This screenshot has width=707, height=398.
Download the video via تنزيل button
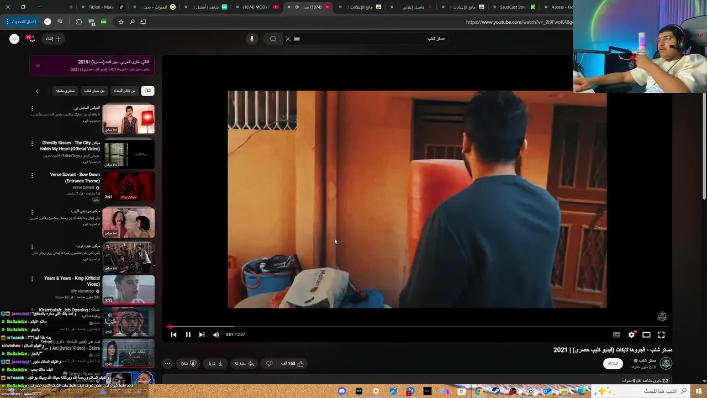[x=215, y=363]
